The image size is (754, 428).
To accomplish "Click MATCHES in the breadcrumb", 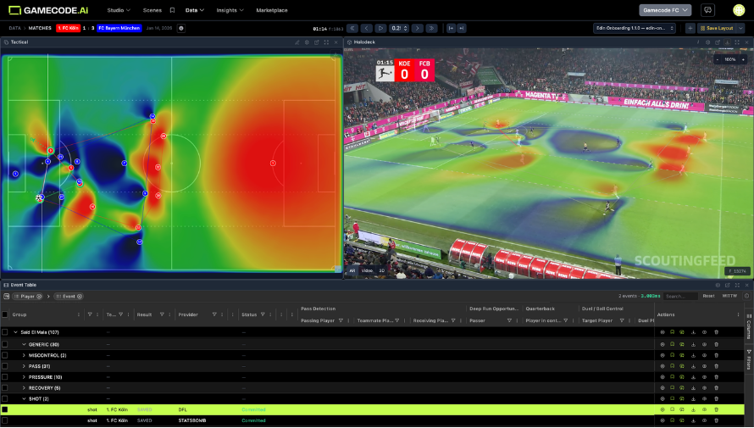I will (40, 28).
